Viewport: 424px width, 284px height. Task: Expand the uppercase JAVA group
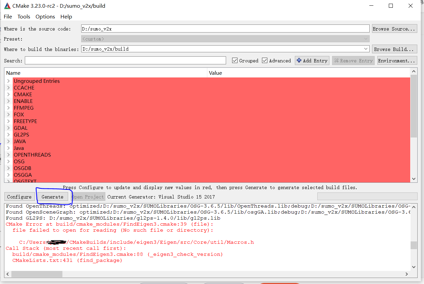[8, 141]
